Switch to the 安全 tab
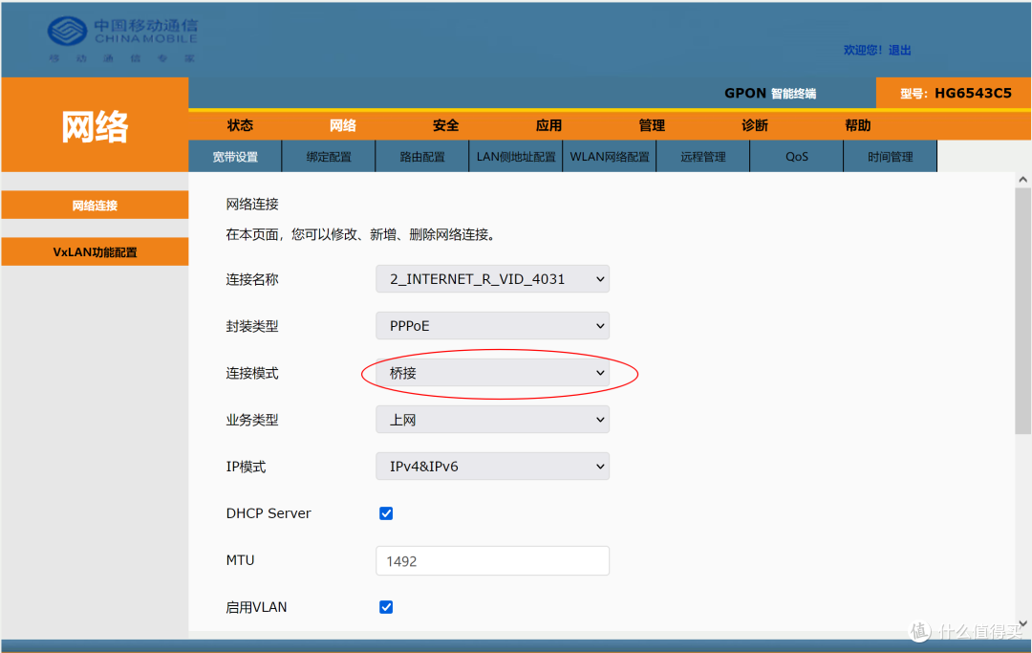This screenshot has width=1032, height=653. pyautogui.click(x=445, y=124)
